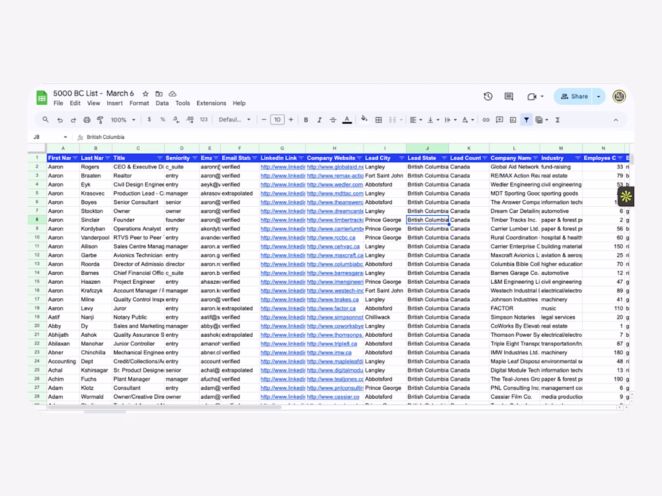Insert chart from toolbar
The image size is (662, 496).
pos(513,120)
